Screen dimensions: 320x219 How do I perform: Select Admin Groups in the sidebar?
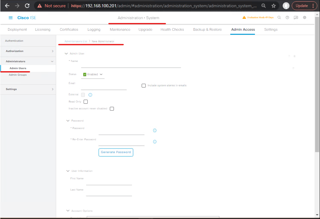pos(18,75)
